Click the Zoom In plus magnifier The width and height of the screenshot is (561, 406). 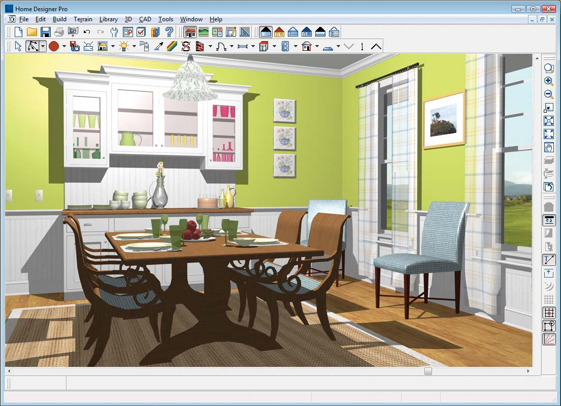pyautogui.click(x=548, y=81)
